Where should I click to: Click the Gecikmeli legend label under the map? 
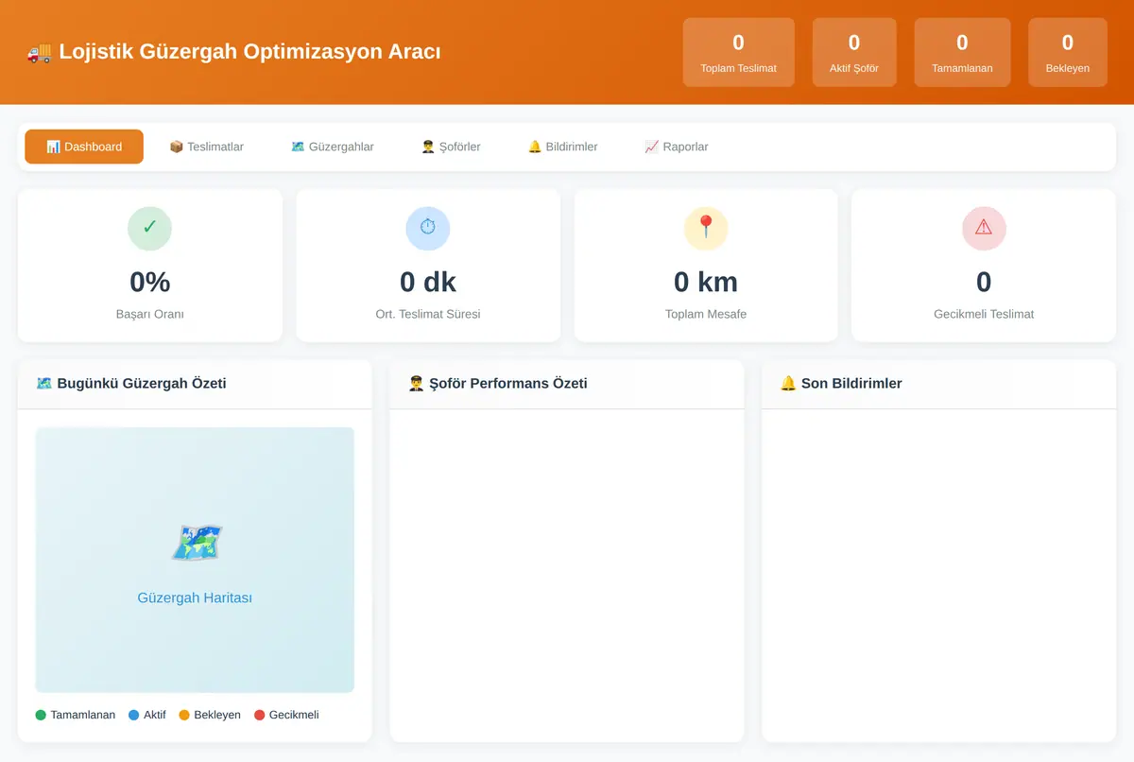tap(294, 715)
